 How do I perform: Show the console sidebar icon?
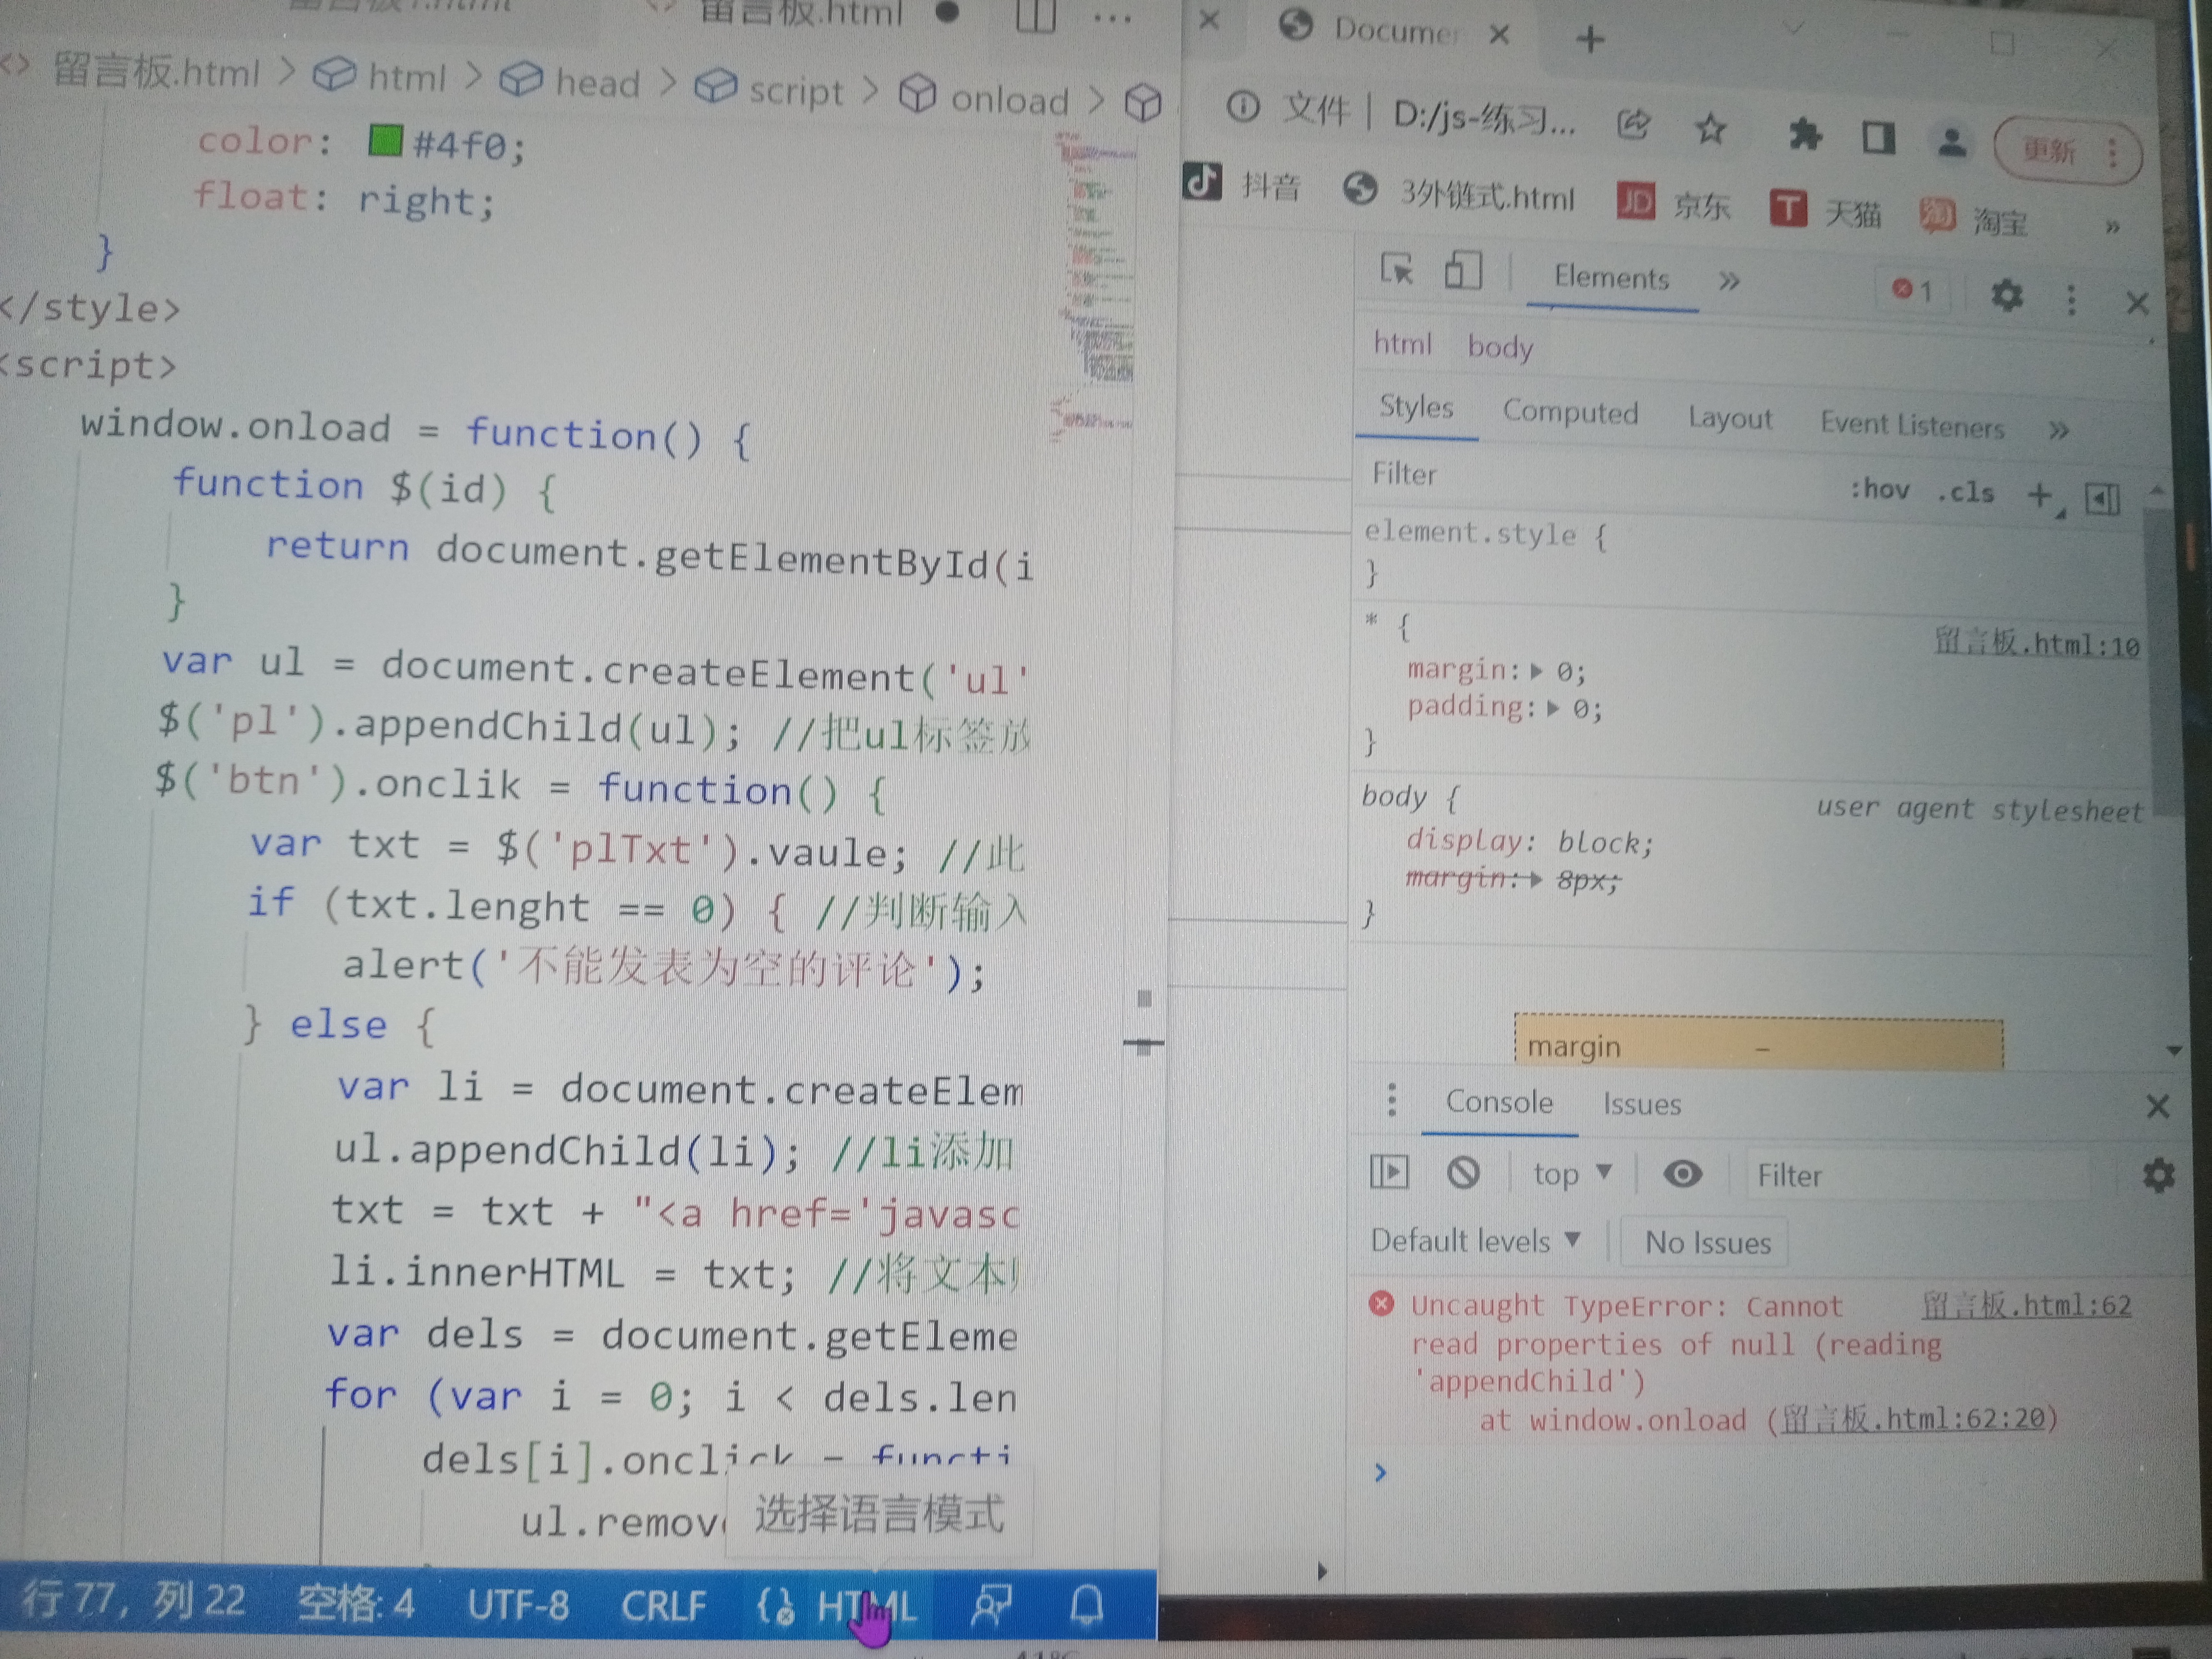click(1389, 1171)
